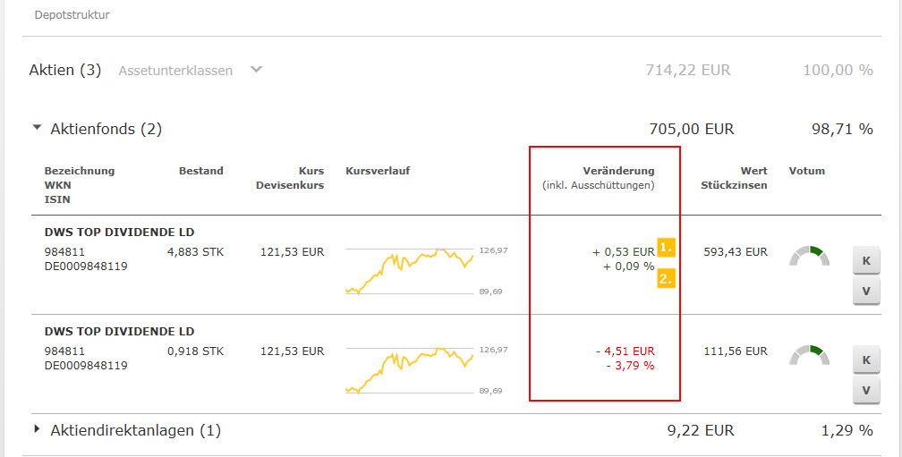Open DWS TOP DIVIDENDE LD with 4,883 STK
The image size is (902, 457).
(119, 233)
